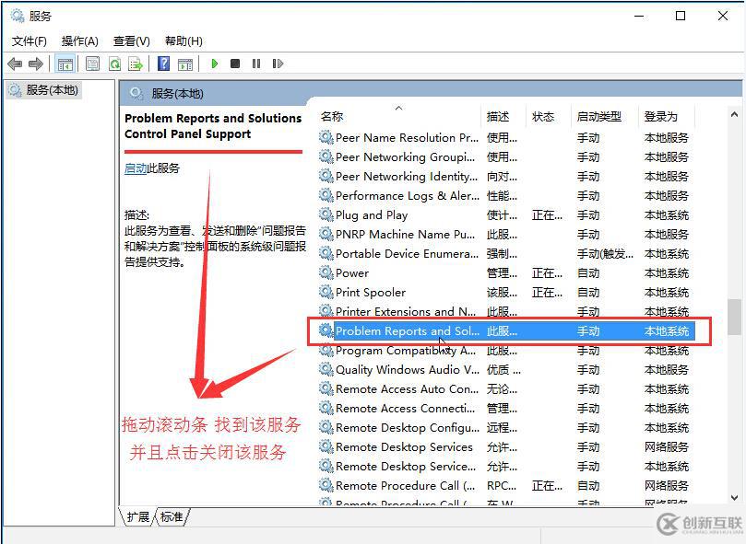Image resolution: width=746 pixels, height=544 pixels.
Task: Click the Restart Service toolbar icon
Action: point(278,64)
